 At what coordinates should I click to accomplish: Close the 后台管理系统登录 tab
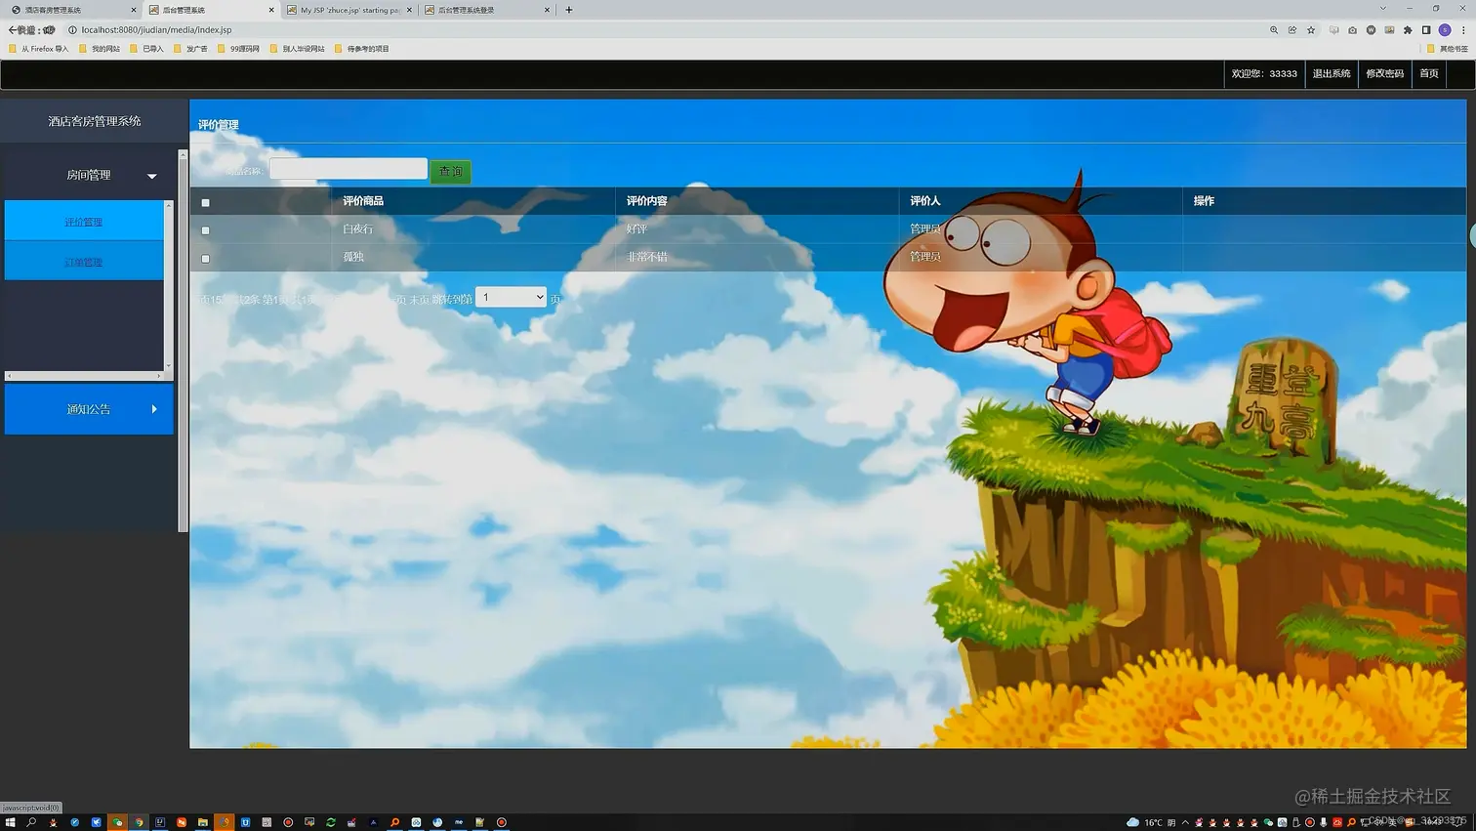(547, 10)
